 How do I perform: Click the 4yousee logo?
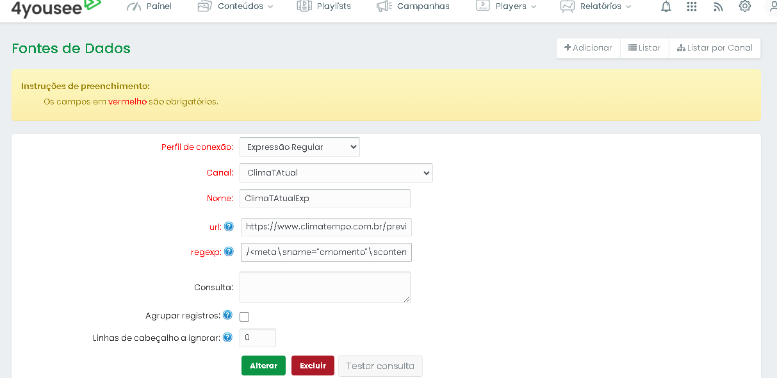(x=56, y=7)
